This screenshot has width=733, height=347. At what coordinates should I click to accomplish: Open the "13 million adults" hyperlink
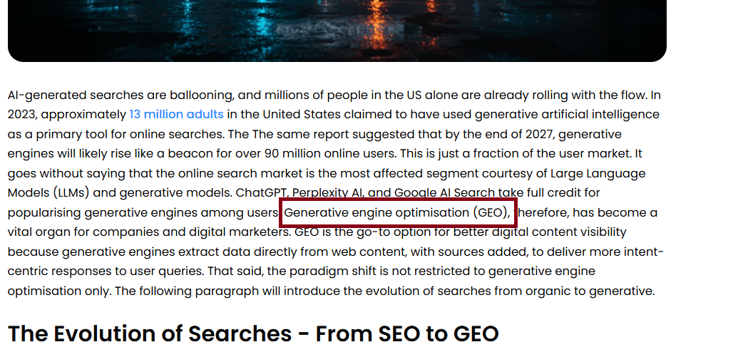176,115
